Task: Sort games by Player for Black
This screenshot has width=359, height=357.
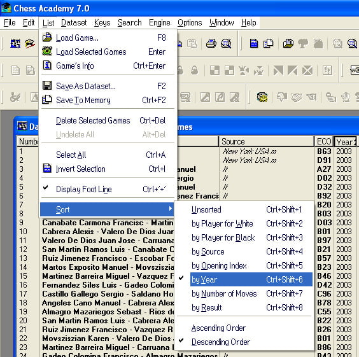Action: point(245,237)
